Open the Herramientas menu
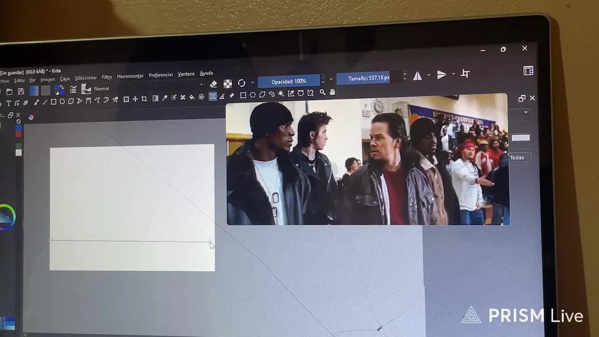The image size is (599, 337). point(130,76)
